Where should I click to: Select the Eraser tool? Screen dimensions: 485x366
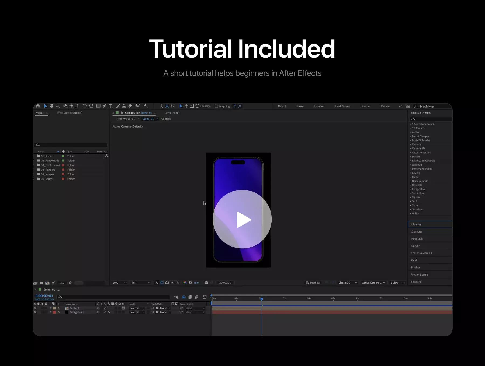(130, 106)
